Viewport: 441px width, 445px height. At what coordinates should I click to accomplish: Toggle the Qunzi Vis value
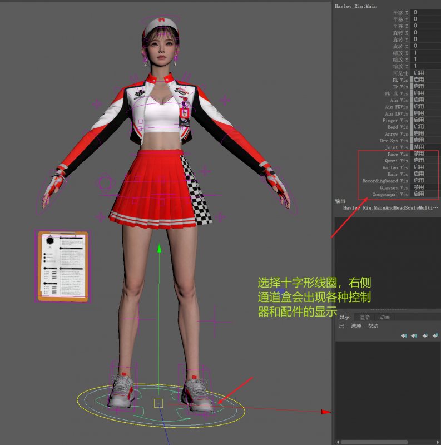[425, 160]
